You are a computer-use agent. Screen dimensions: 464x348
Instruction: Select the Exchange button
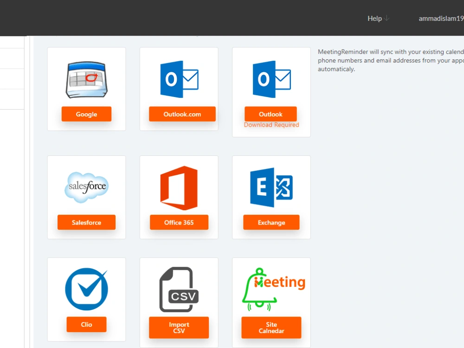click(271, 222)
